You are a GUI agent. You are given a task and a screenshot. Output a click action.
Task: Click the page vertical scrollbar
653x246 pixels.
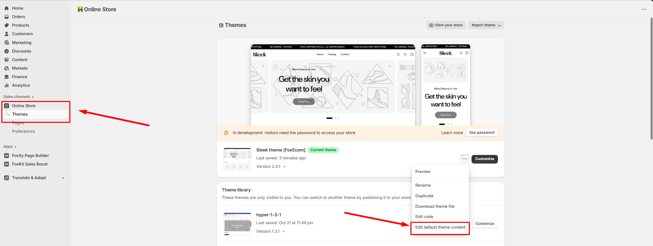[x=651, y=78]
